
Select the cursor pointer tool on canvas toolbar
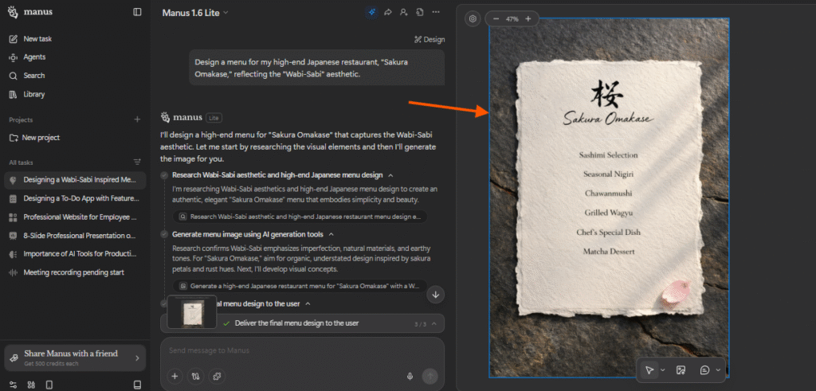650,370
